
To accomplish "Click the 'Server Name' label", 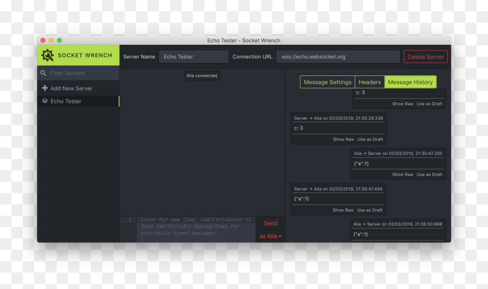I will 139,57.
